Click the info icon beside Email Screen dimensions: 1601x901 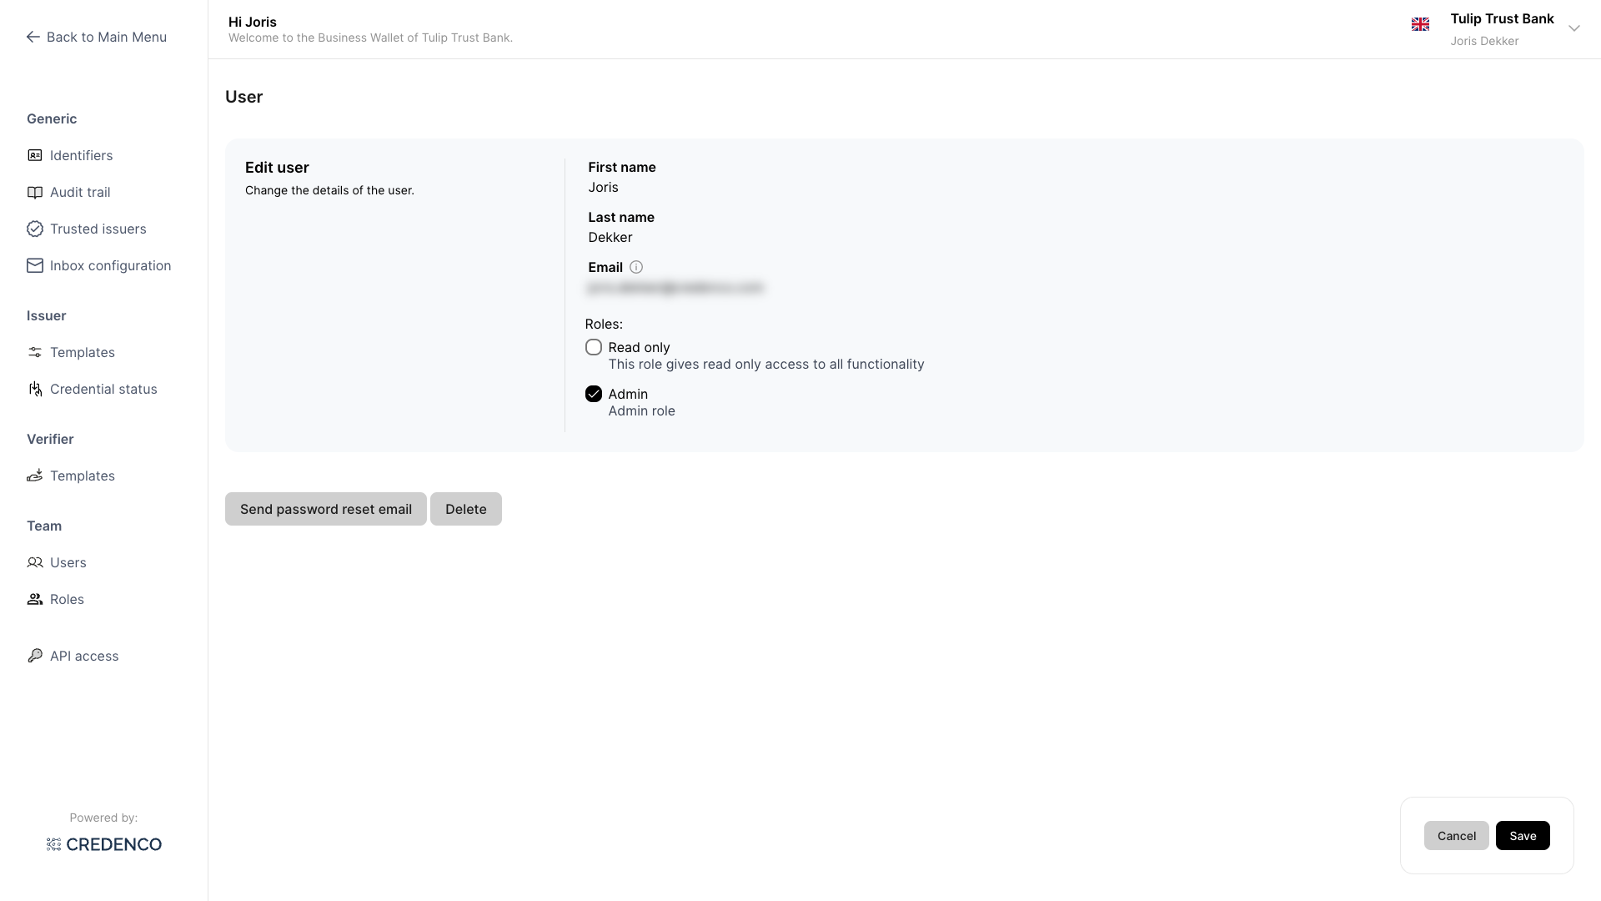[636, 267]
